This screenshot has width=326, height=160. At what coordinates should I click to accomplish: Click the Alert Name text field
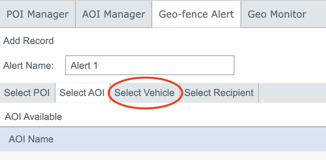pos(149,65)
